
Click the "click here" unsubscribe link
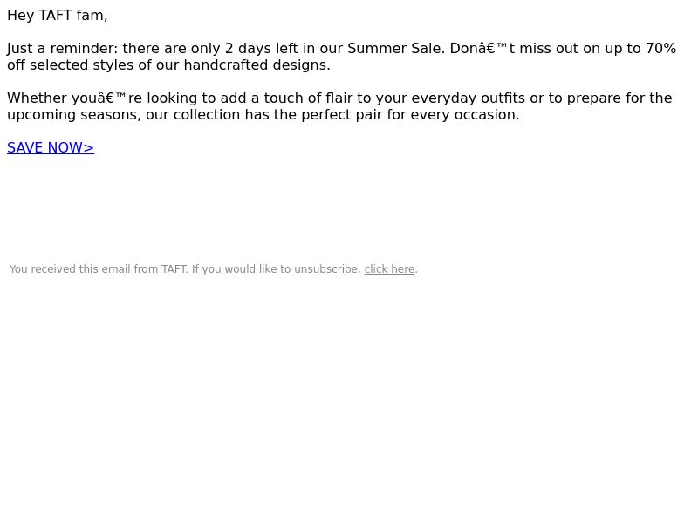[x=389, y=269]
